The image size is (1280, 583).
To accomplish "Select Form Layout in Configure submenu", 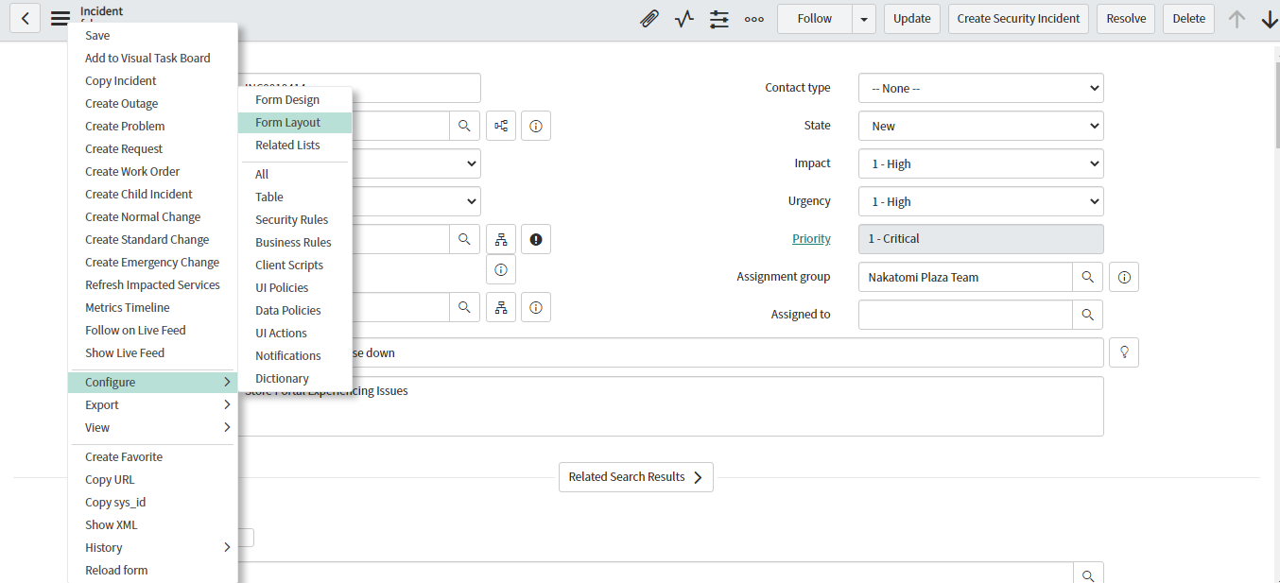I will pos(288,123).
